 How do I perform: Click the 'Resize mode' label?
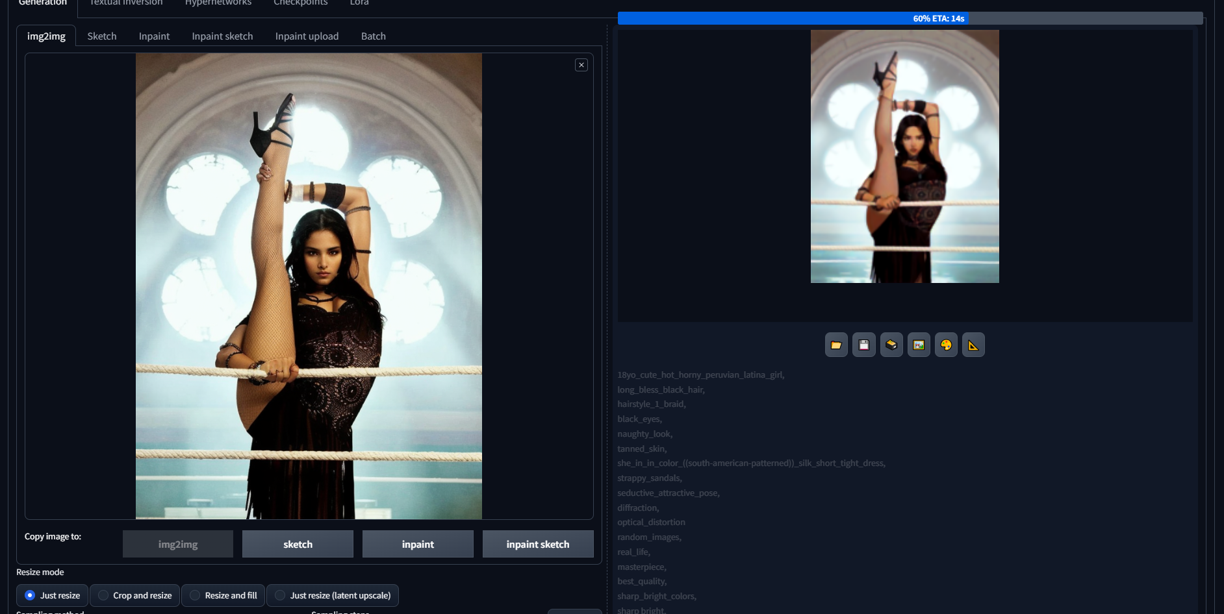(40, 572)
